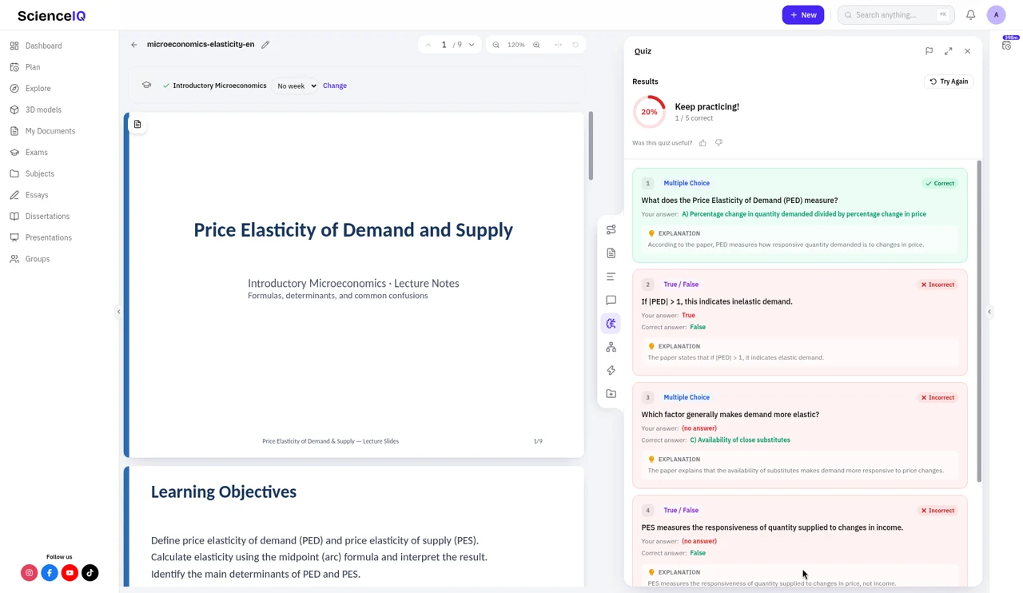Open the YouTube follow link
The image size is (1023, 593).
pyautogui.click(x=70, y=573)
